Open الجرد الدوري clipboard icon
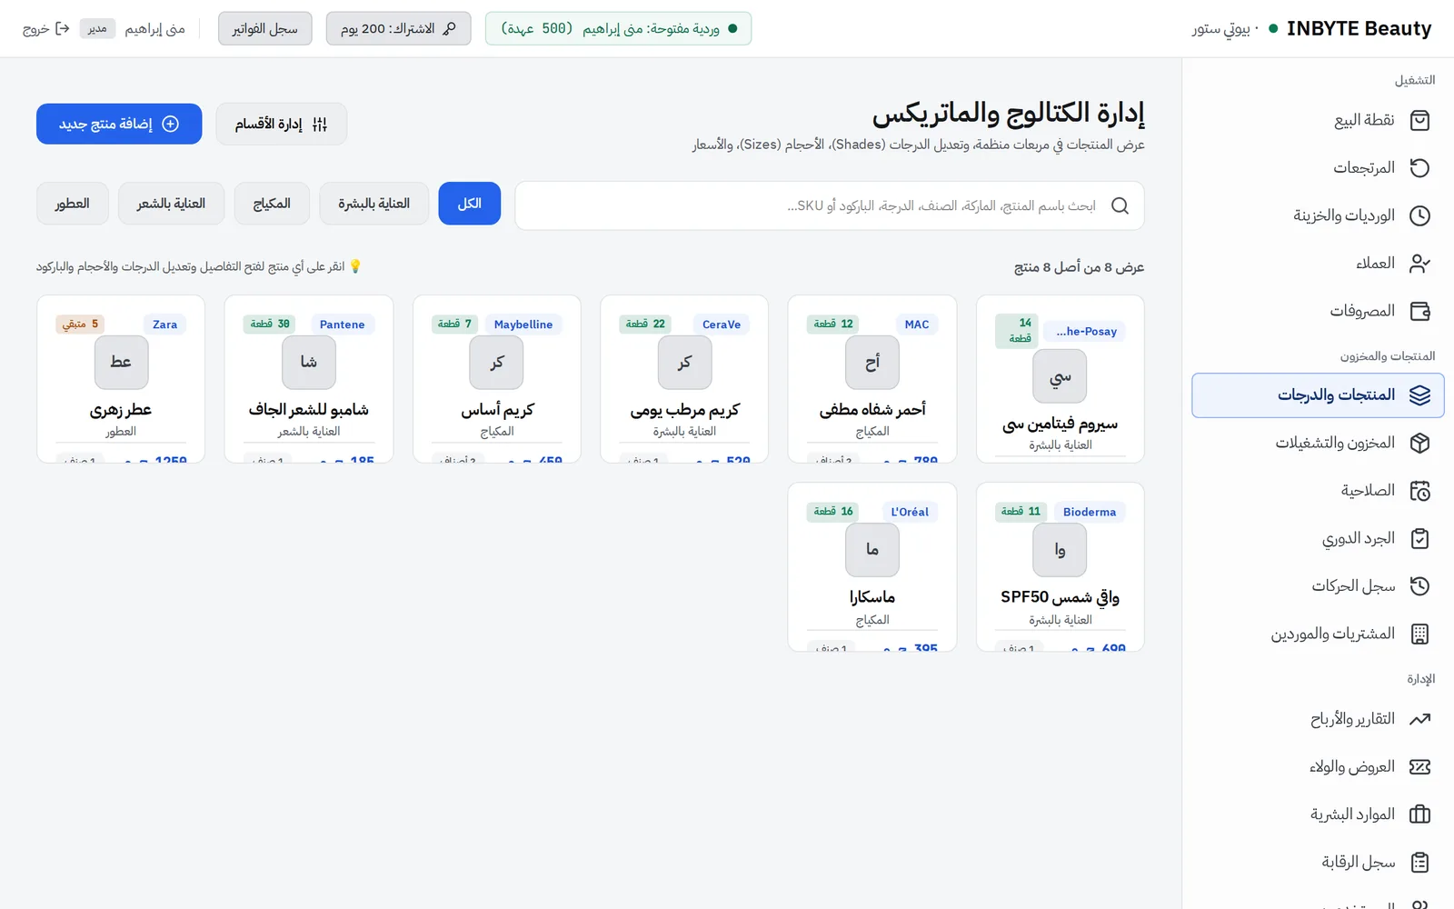The image size is (1454, 909). click(x=1419, y=538)
